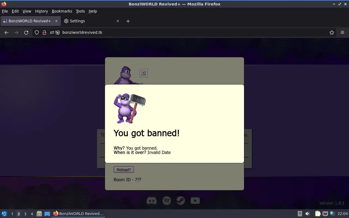Image resolution: width=349 pixels, height=218 pixels.
Task: Bookmark this page with the star
Action: 332,32
